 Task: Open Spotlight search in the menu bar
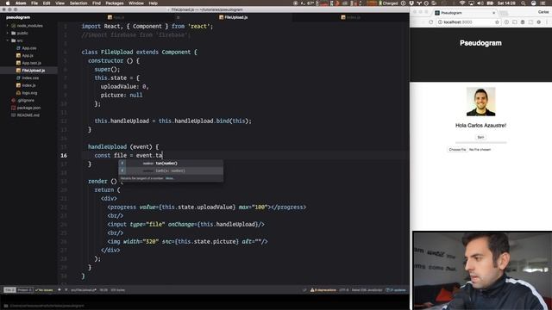[x=524, y=3]
